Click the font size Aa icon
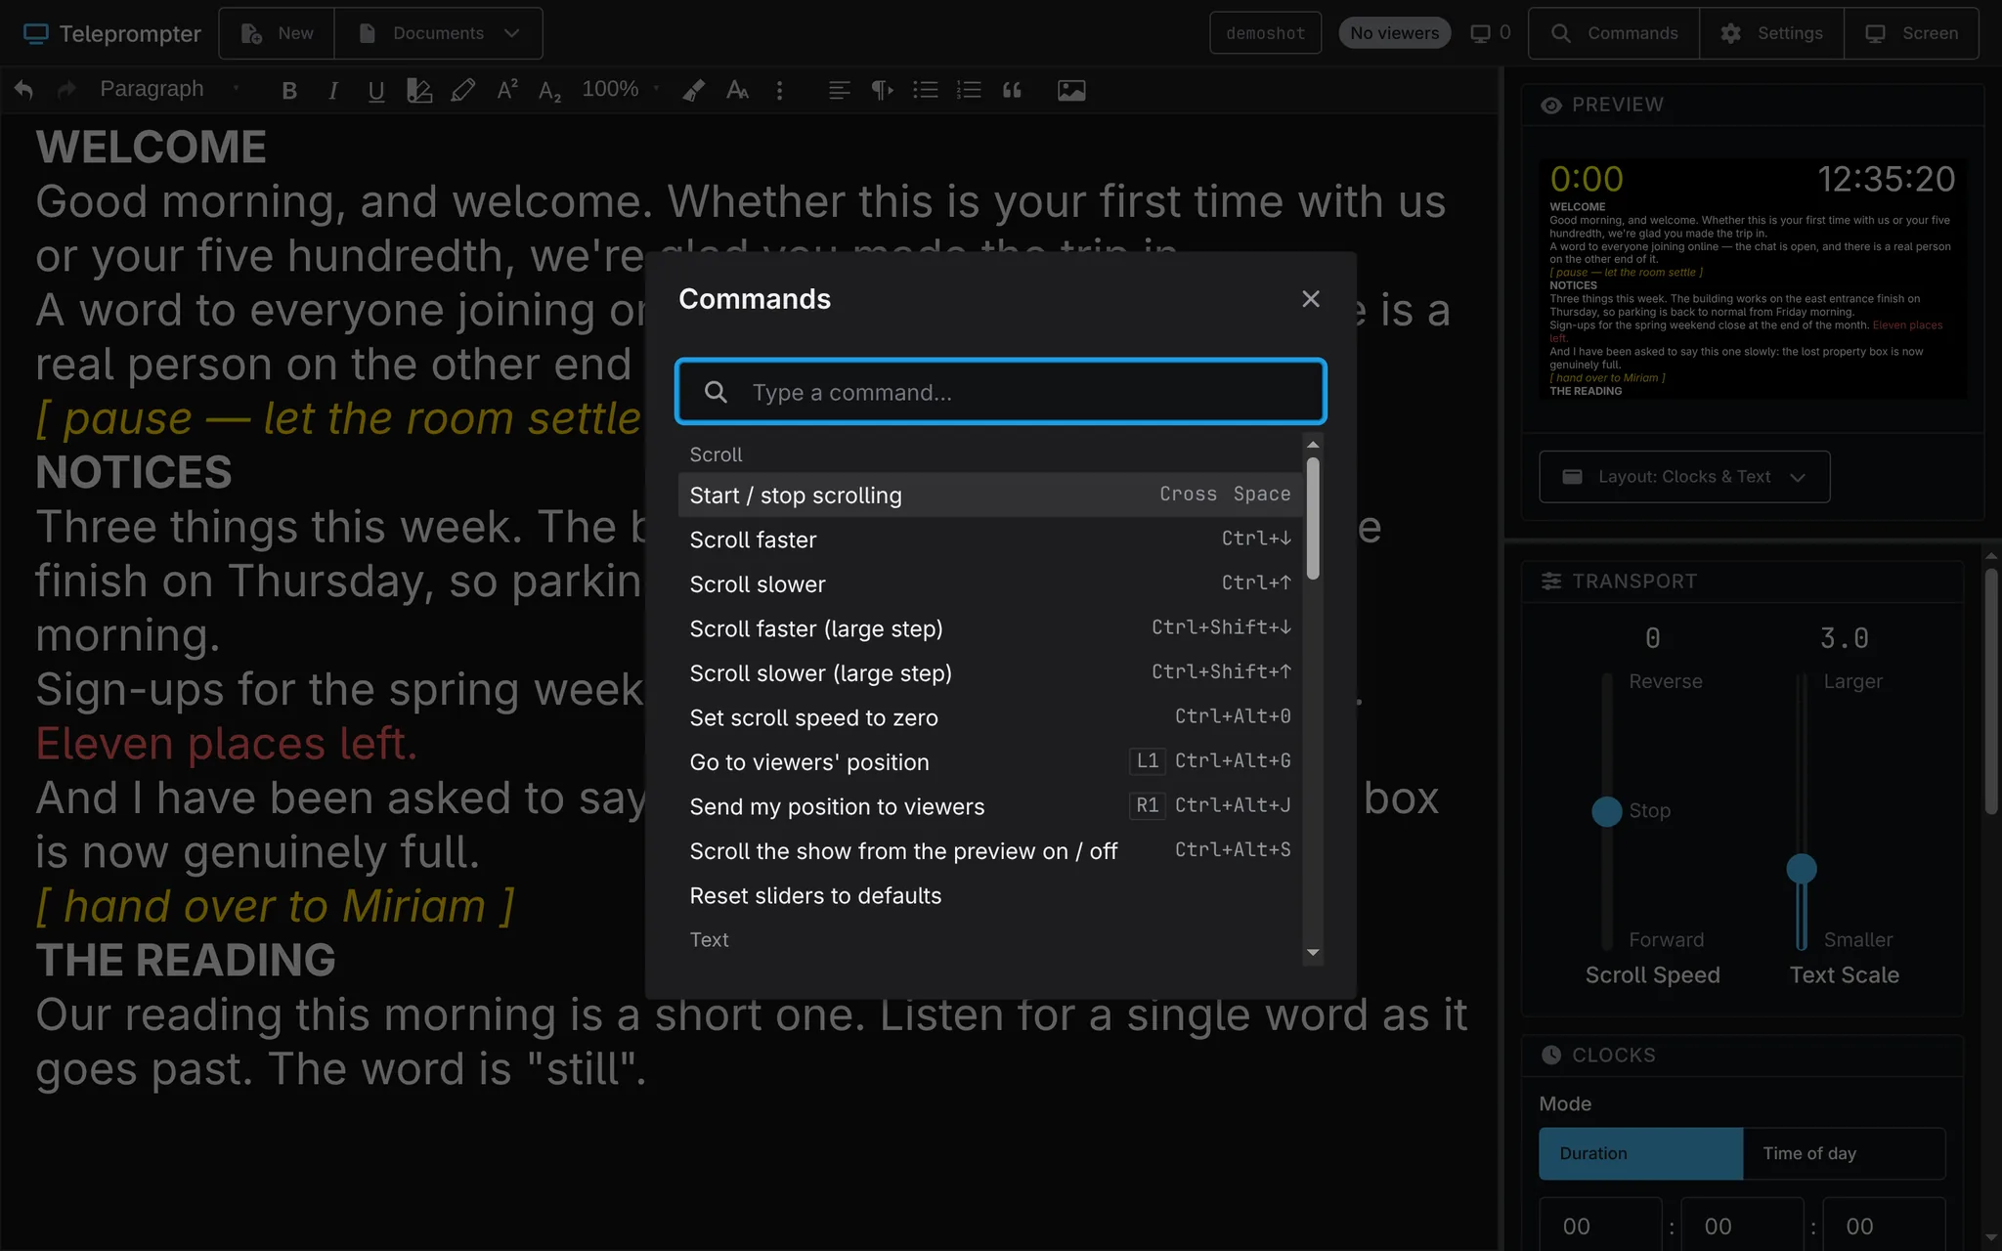 pos(738,90)
